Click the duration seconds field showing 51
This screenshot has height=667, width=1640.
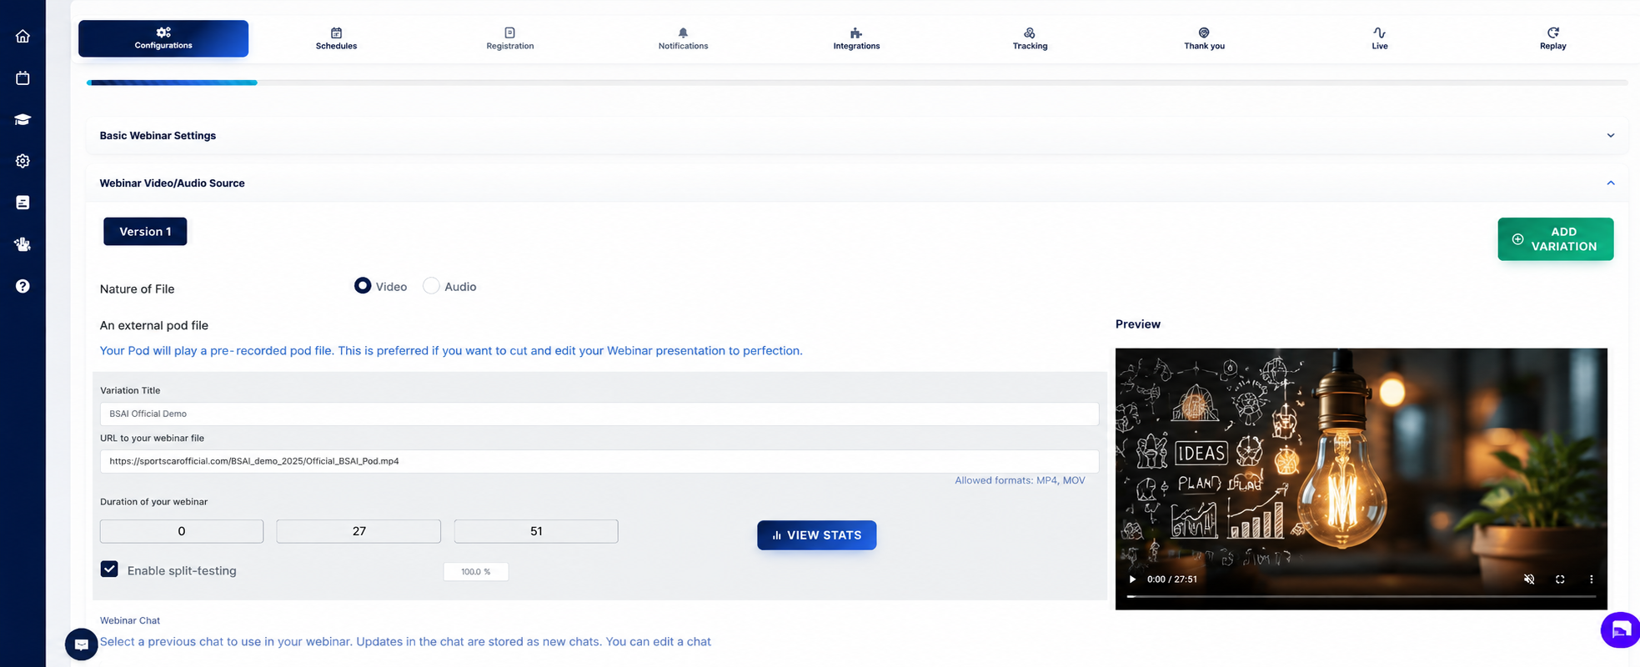(535, 531)
